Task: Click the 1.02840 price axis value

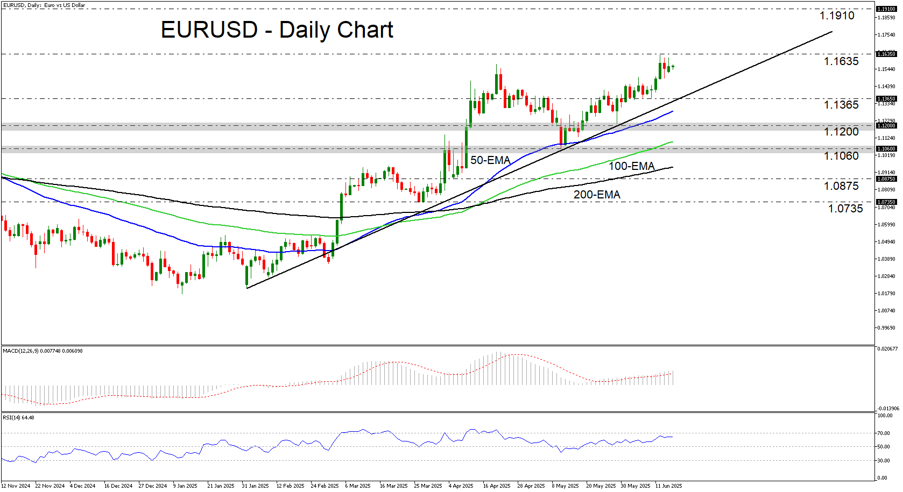Action: click(x=886, y=276)
